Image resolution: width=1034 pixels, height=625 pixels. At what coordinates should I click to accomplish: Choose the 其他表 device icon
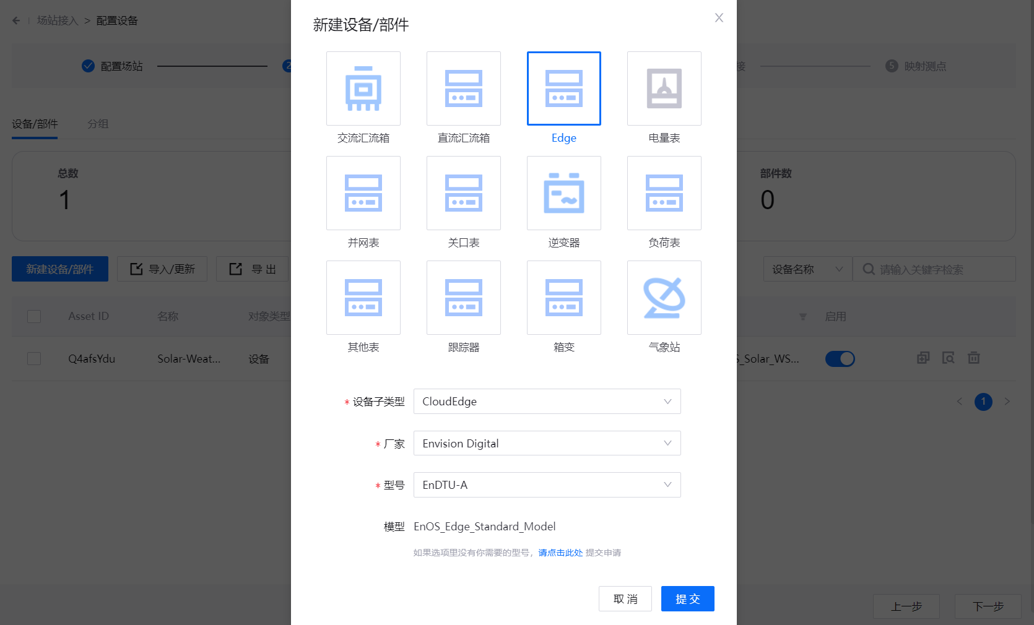click(x=363, y=298)
